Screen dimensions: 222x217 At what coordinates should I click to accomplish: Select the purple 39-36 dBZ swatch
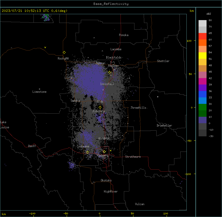pyautogui.click(x=202, y=88)
